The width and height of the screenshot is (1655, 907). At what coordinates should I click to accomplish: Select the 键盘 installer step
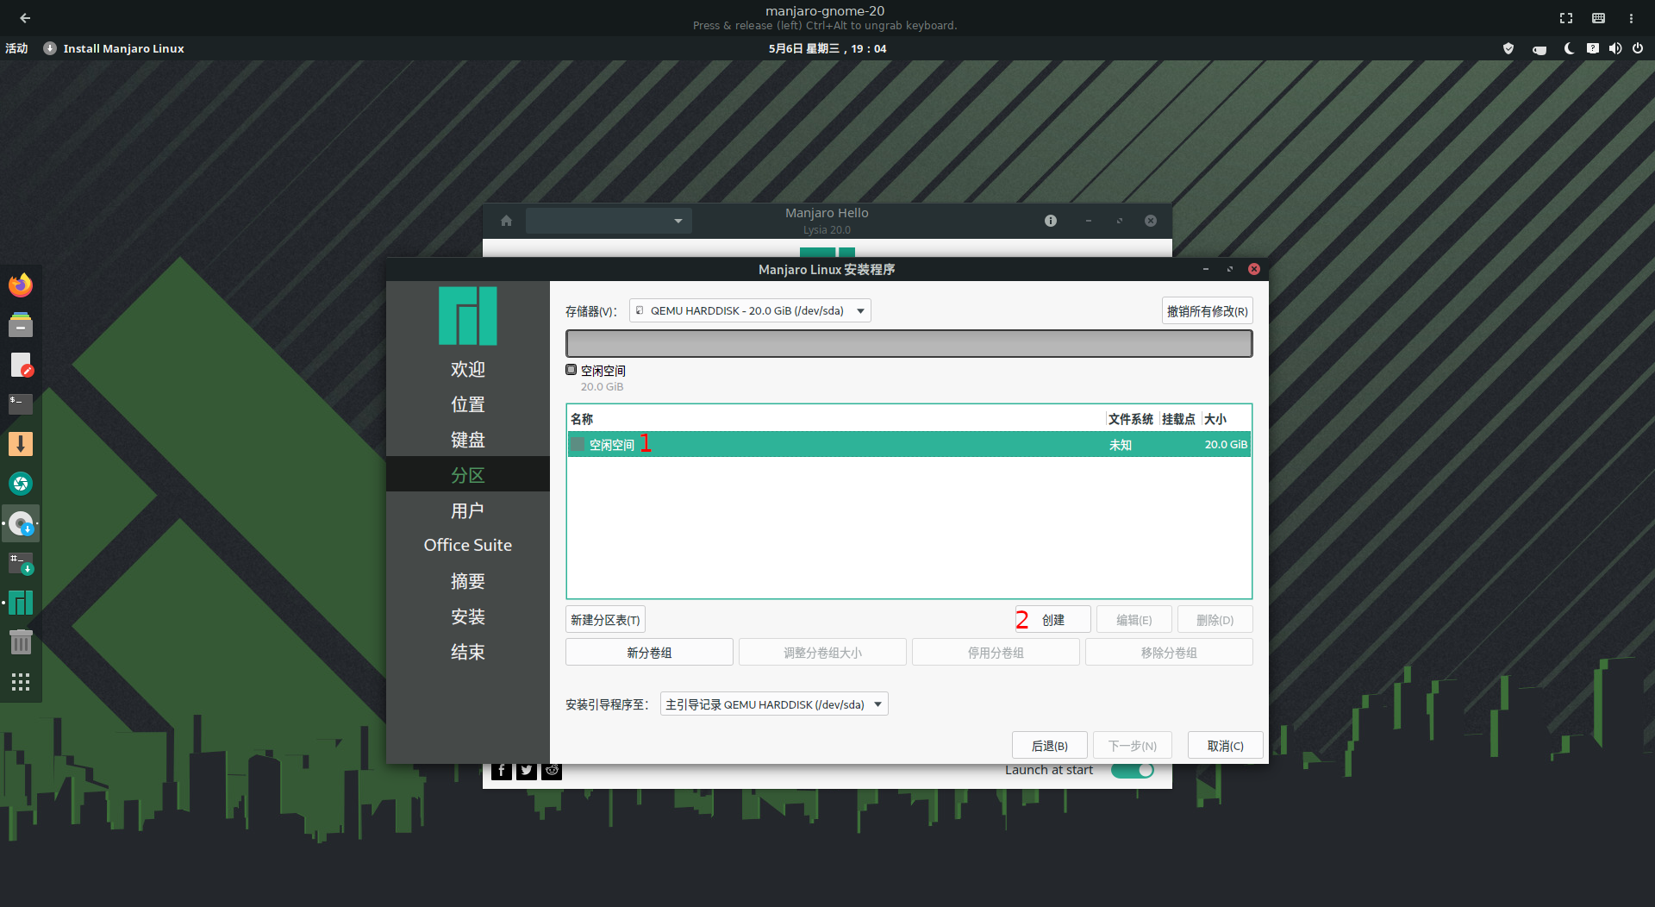(468, 440)
